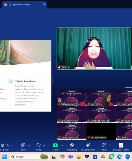
Task: Select sucirahmalisty's black video tile
Action: 101,131
